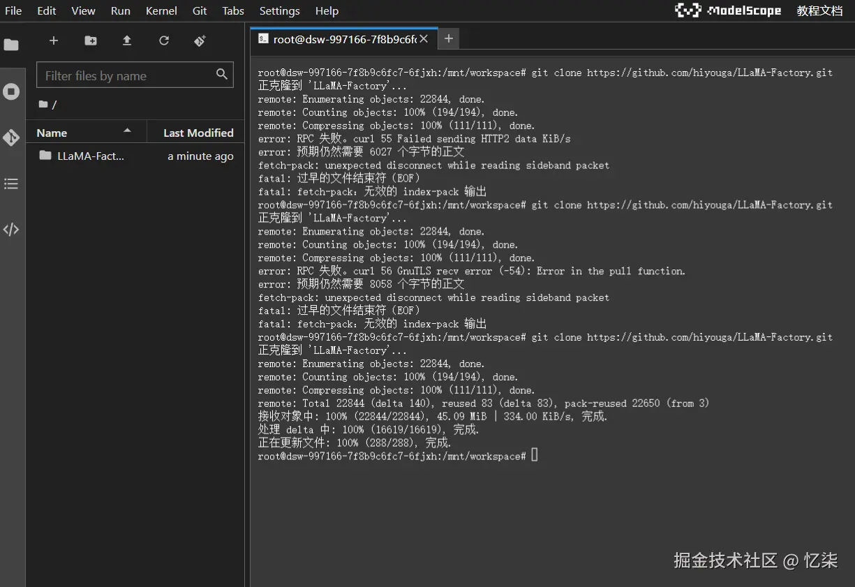Viewport: 855px width, 587px height.
Task: Click the Filter files by name field
Action: click(x=135, y=75)
